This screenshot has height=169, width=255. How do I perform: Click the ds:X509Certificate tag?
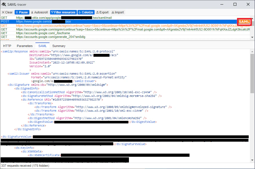pyautogui.click(x=44, y=155)
